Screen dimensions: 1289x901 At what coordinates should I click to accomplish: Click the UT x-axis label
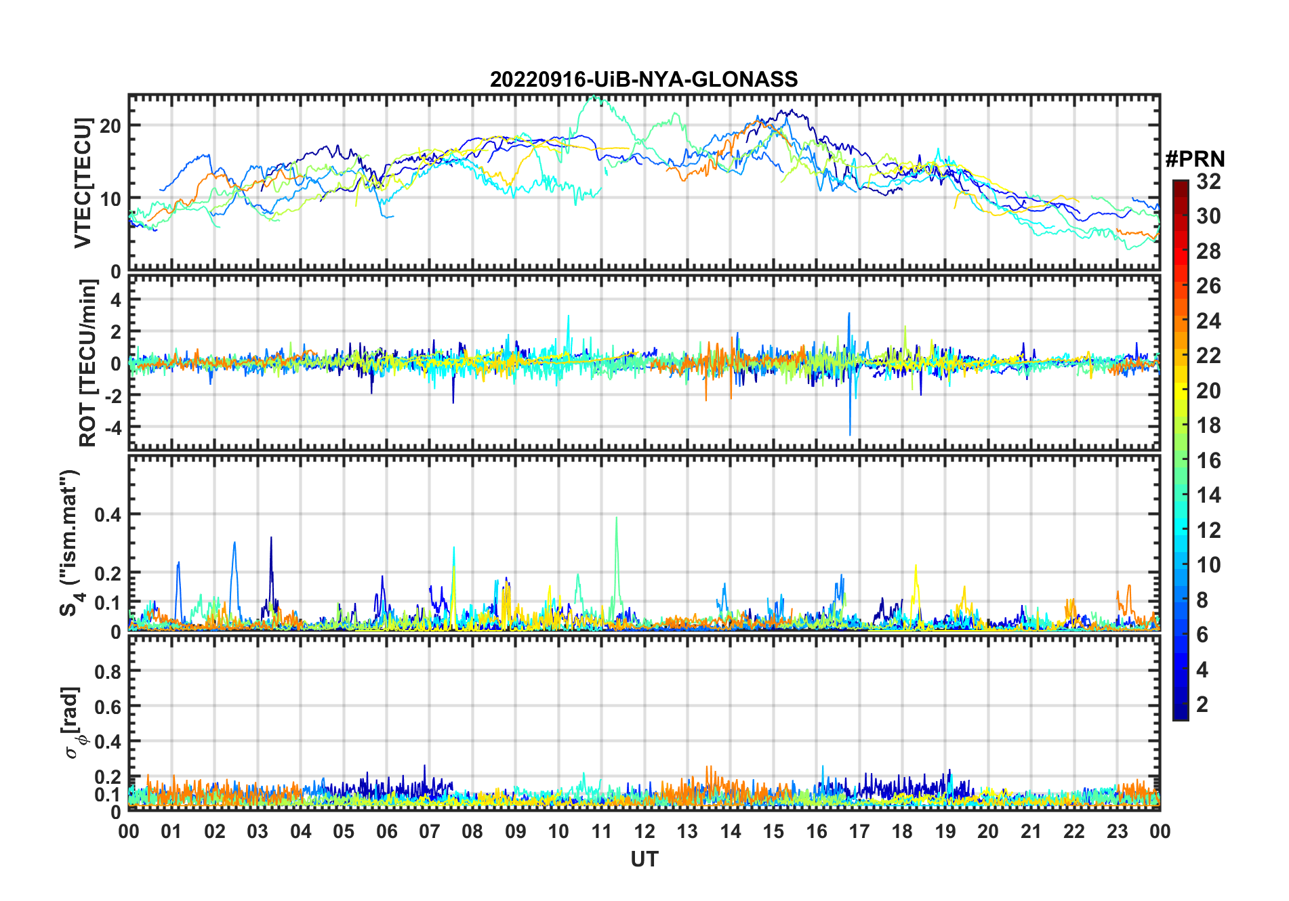644,860
